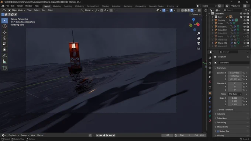Click the End frame field
The width and height of the screenshot is (251, 141).
pyautogui.click(x=199, y=135)
